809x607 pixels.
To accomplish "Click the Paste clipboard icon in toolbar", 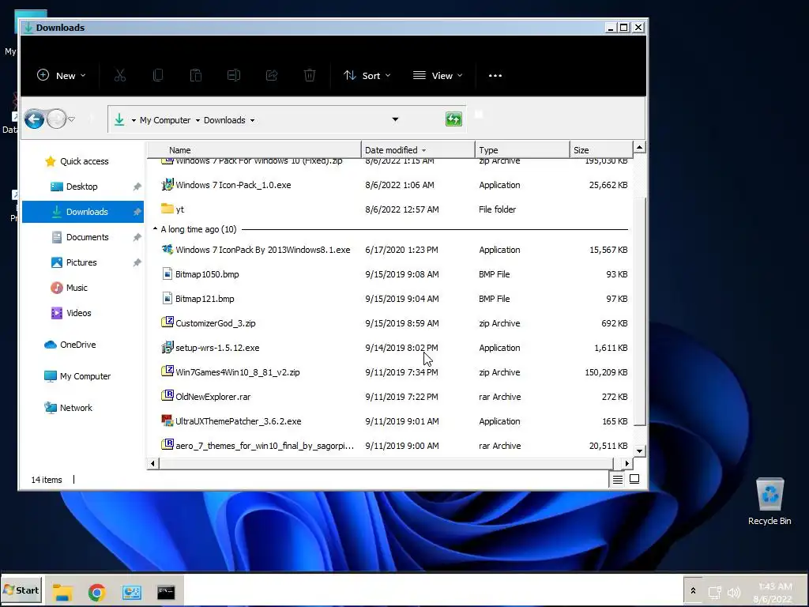I will point(196,75).
